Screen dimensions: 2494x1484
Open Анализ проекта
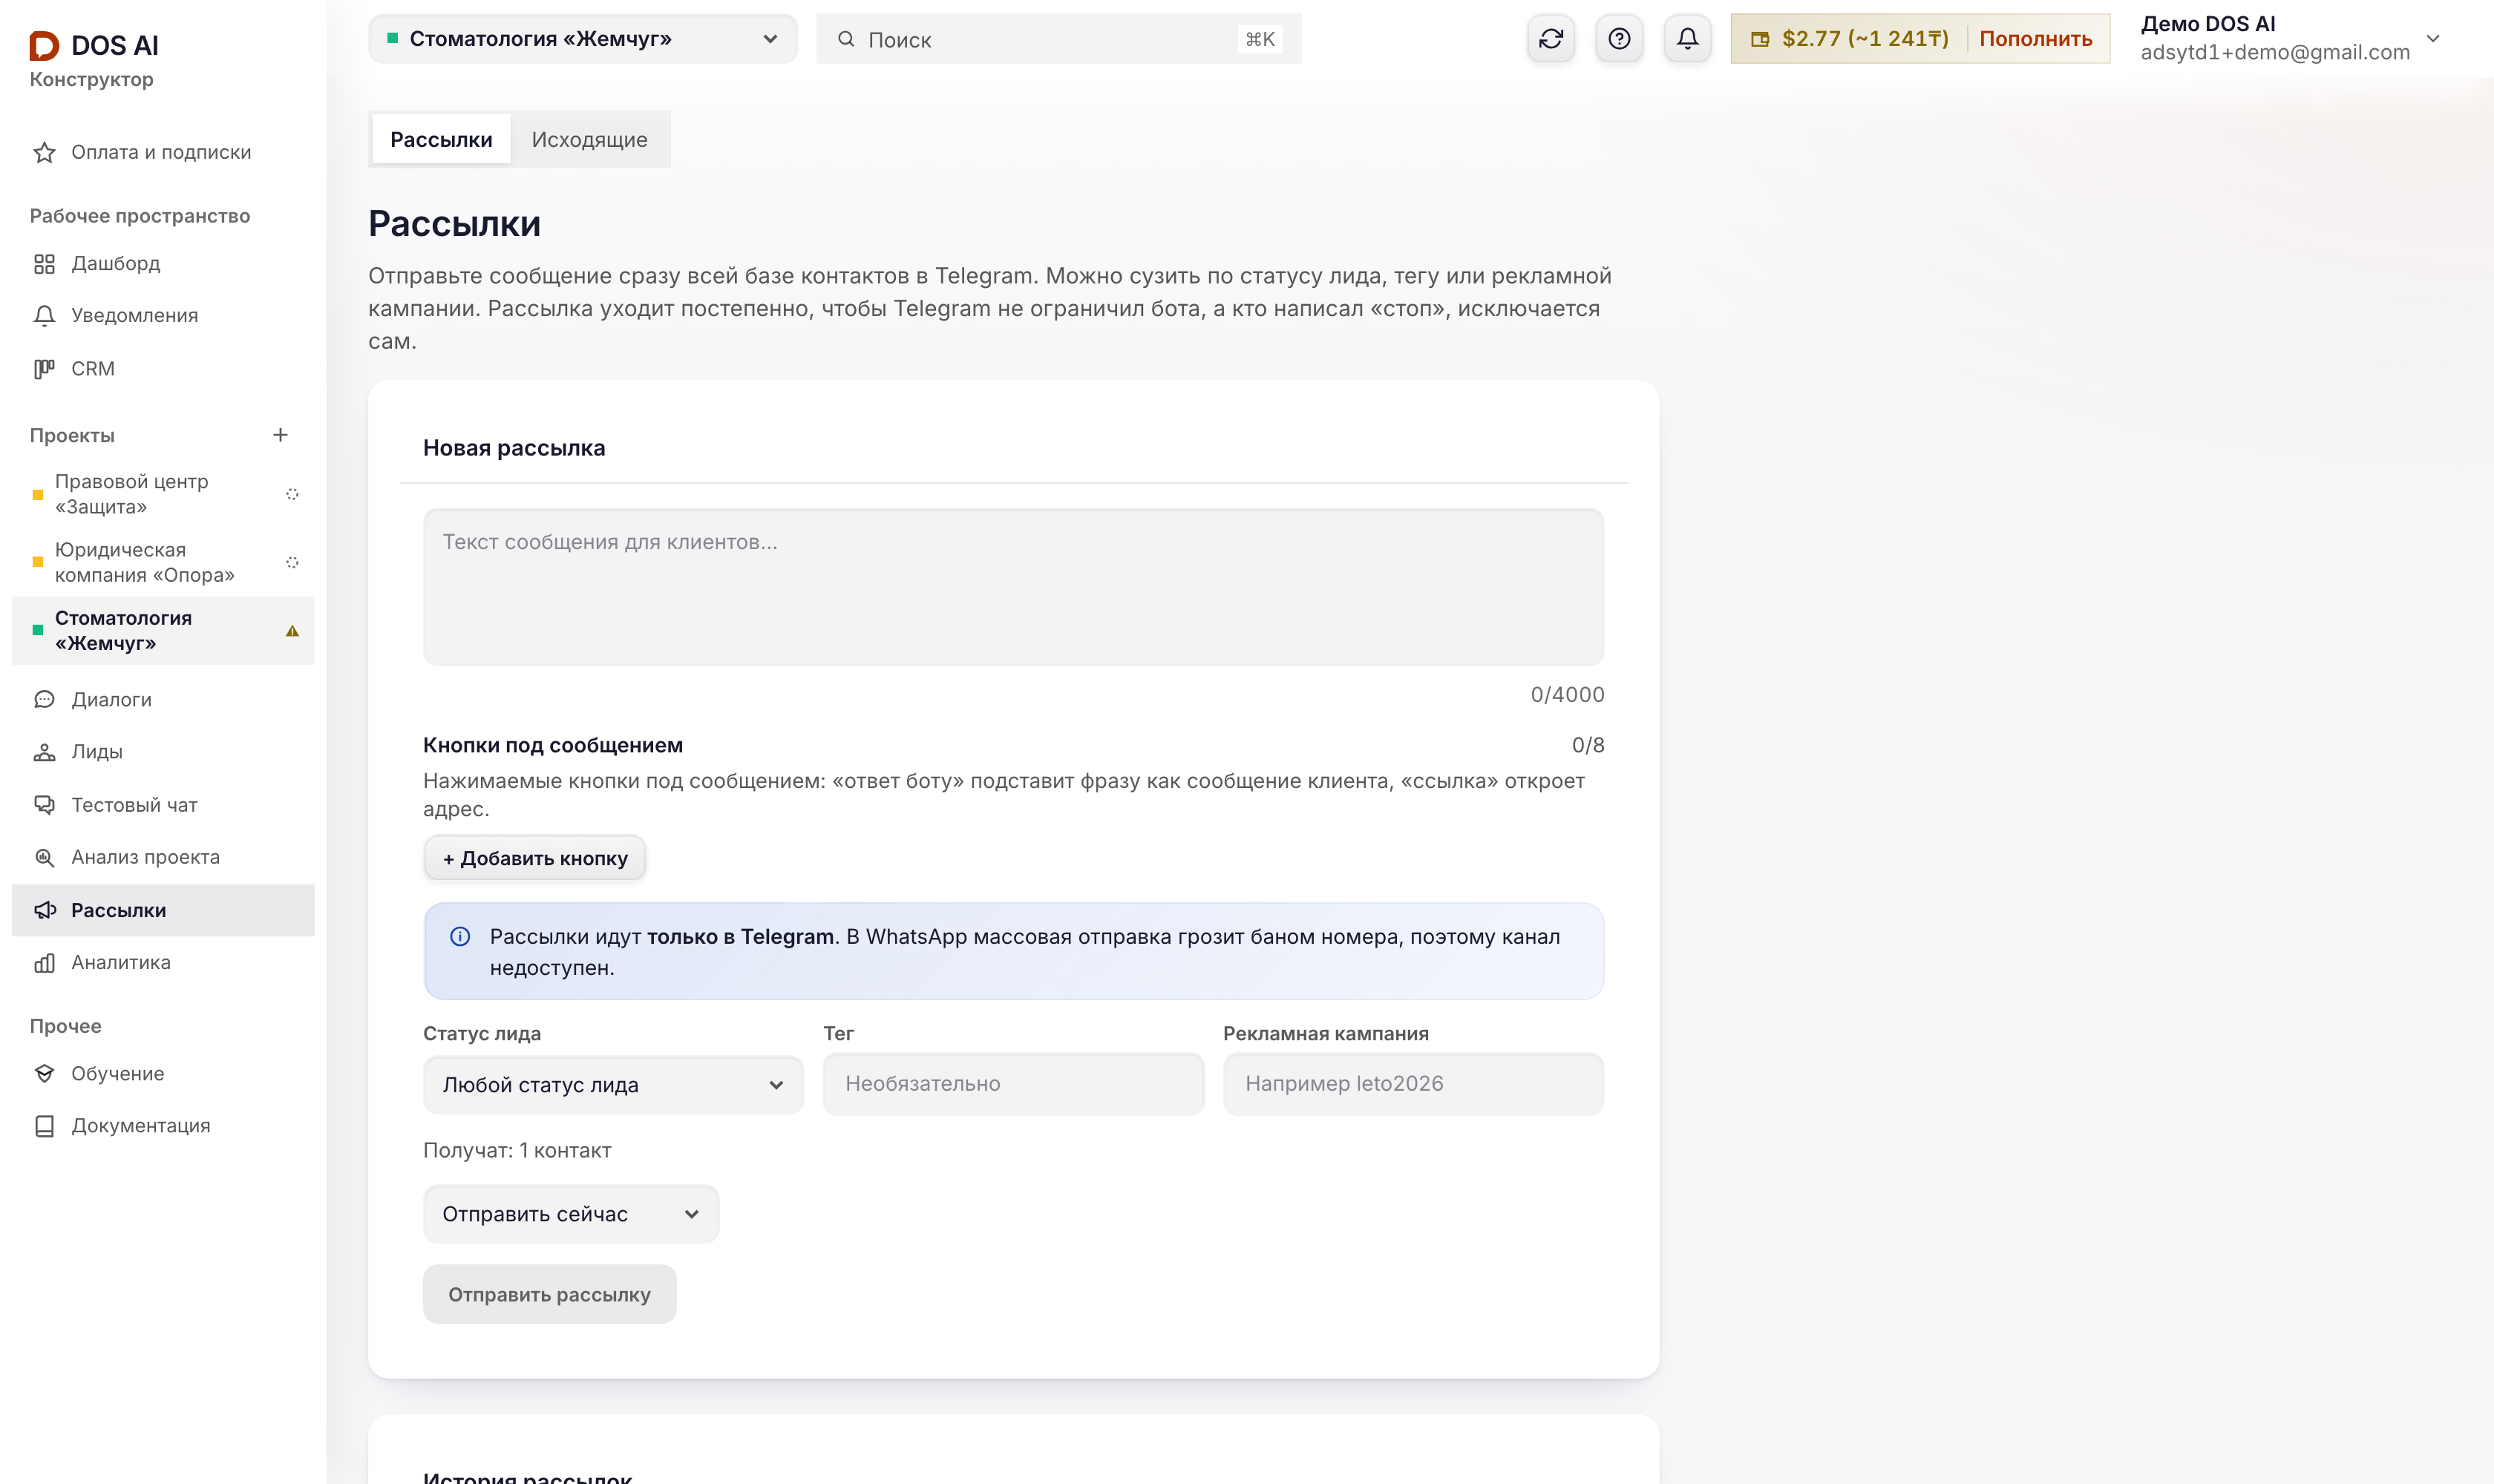[163, 857]
